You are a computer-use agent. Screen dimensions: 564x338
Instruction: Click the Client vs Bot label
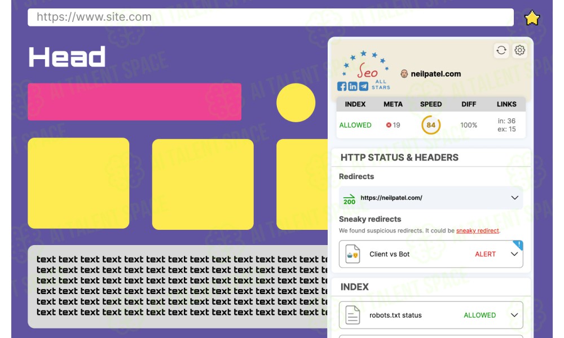390,254
